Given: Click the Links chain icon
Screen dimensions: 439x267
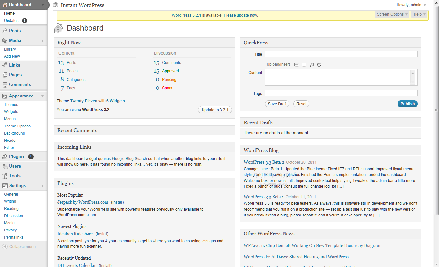Looking at the screenshot, I should click(x=5, y=65).
